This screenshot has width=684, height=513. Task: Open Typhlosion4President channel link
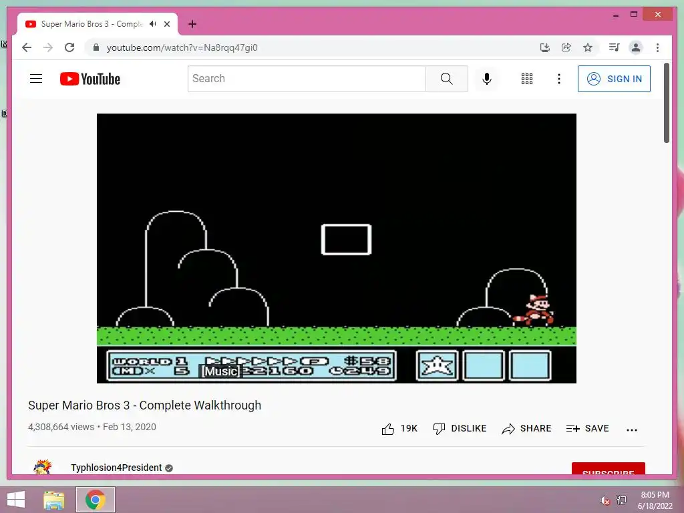coord(116,468)
